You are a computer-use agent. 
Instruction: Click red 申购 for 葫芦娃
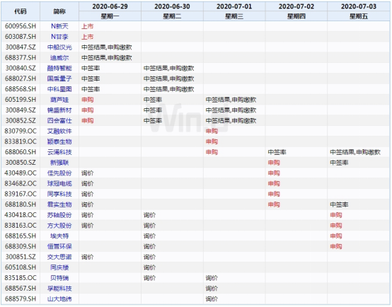coord(88,100)
